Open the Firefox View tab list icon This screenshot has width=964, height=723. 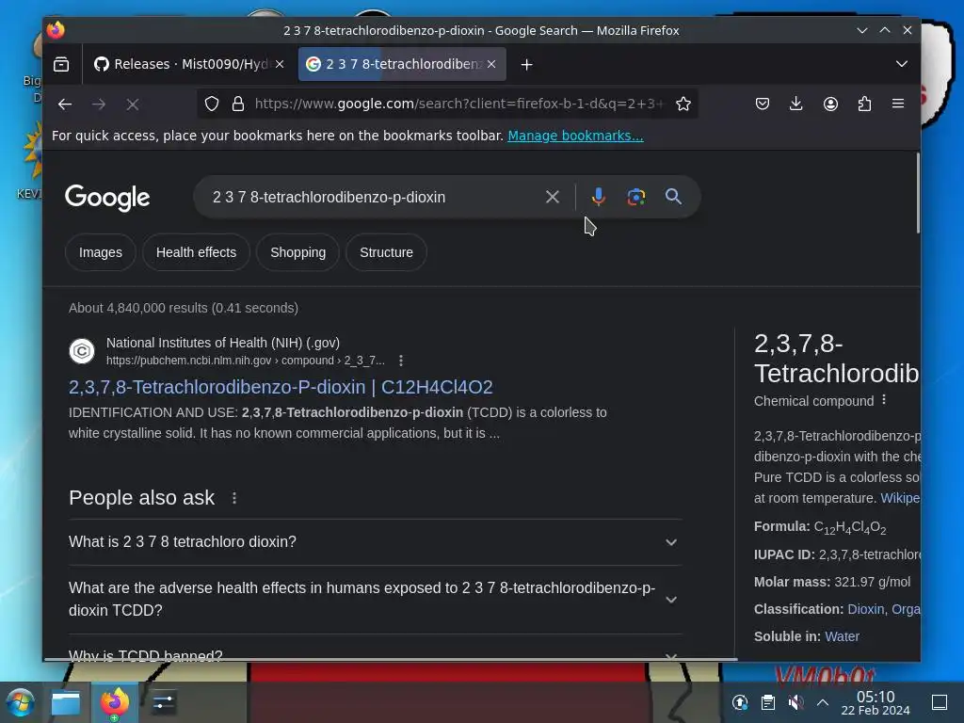pos(61,64)
